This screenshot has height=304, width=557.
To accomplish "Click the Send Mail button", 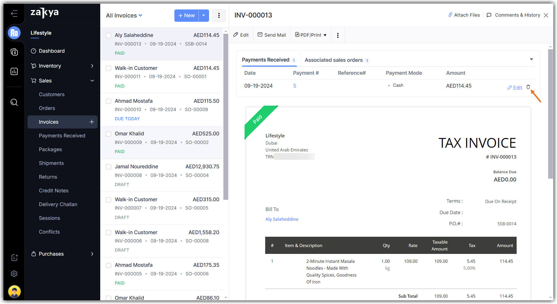I will (x=272, y=35).
